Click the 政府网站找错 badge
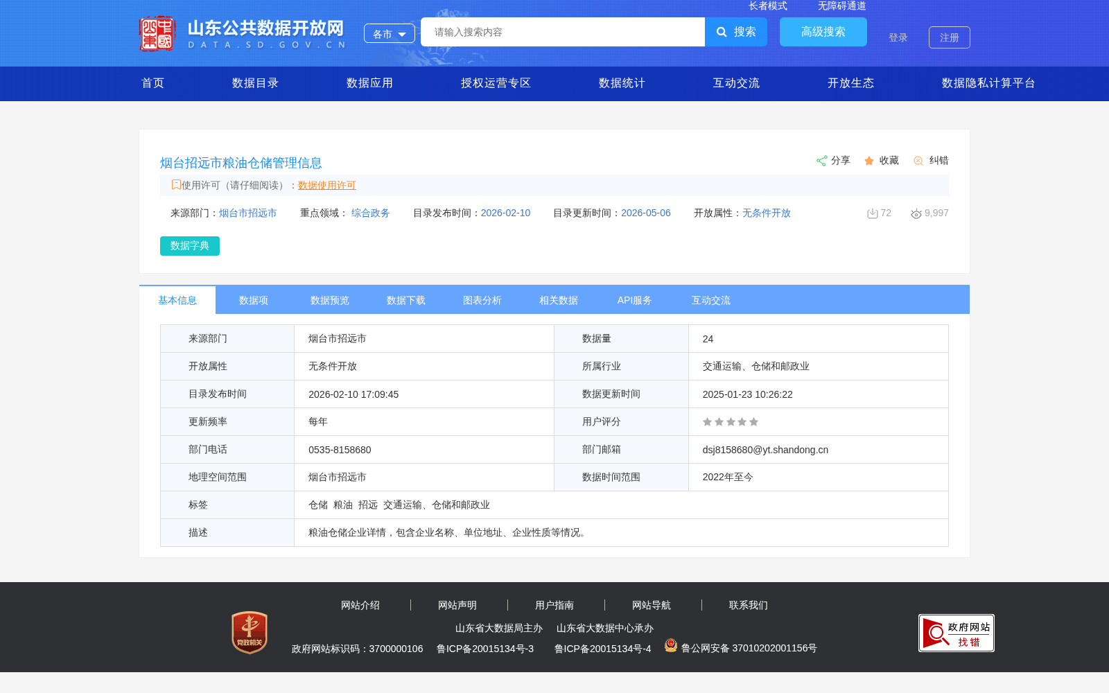Screen dimensions: 1109x693 point(957,633)
